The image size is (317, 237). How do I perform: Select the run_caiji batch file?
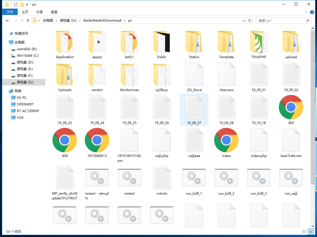click(x=291, y=182)
